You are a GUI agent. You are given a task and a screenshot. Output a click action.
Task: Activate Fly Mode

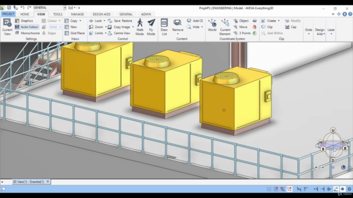[x=151, y=27]
